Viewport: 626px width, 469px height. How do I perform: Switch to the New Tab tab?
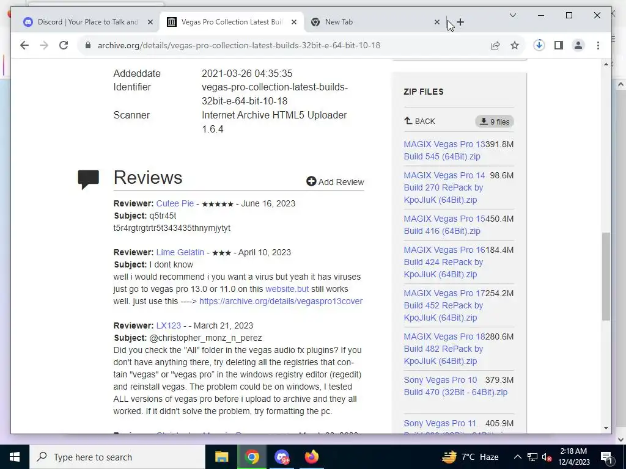[x=375, y=22]
